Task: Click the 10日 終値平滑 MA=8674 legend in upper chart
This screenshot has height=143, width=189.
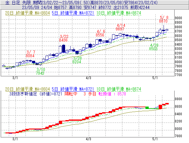Action: click(x=119, y=13)
